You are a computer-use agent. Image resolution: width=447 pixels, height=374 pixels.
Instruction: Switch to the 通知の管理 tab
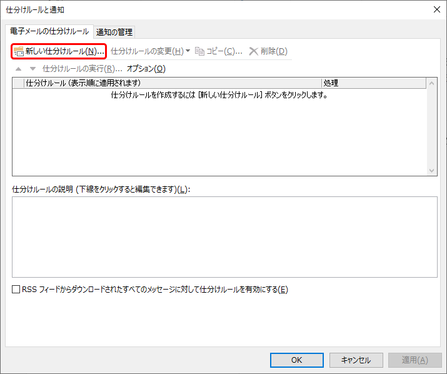[114, 32]
